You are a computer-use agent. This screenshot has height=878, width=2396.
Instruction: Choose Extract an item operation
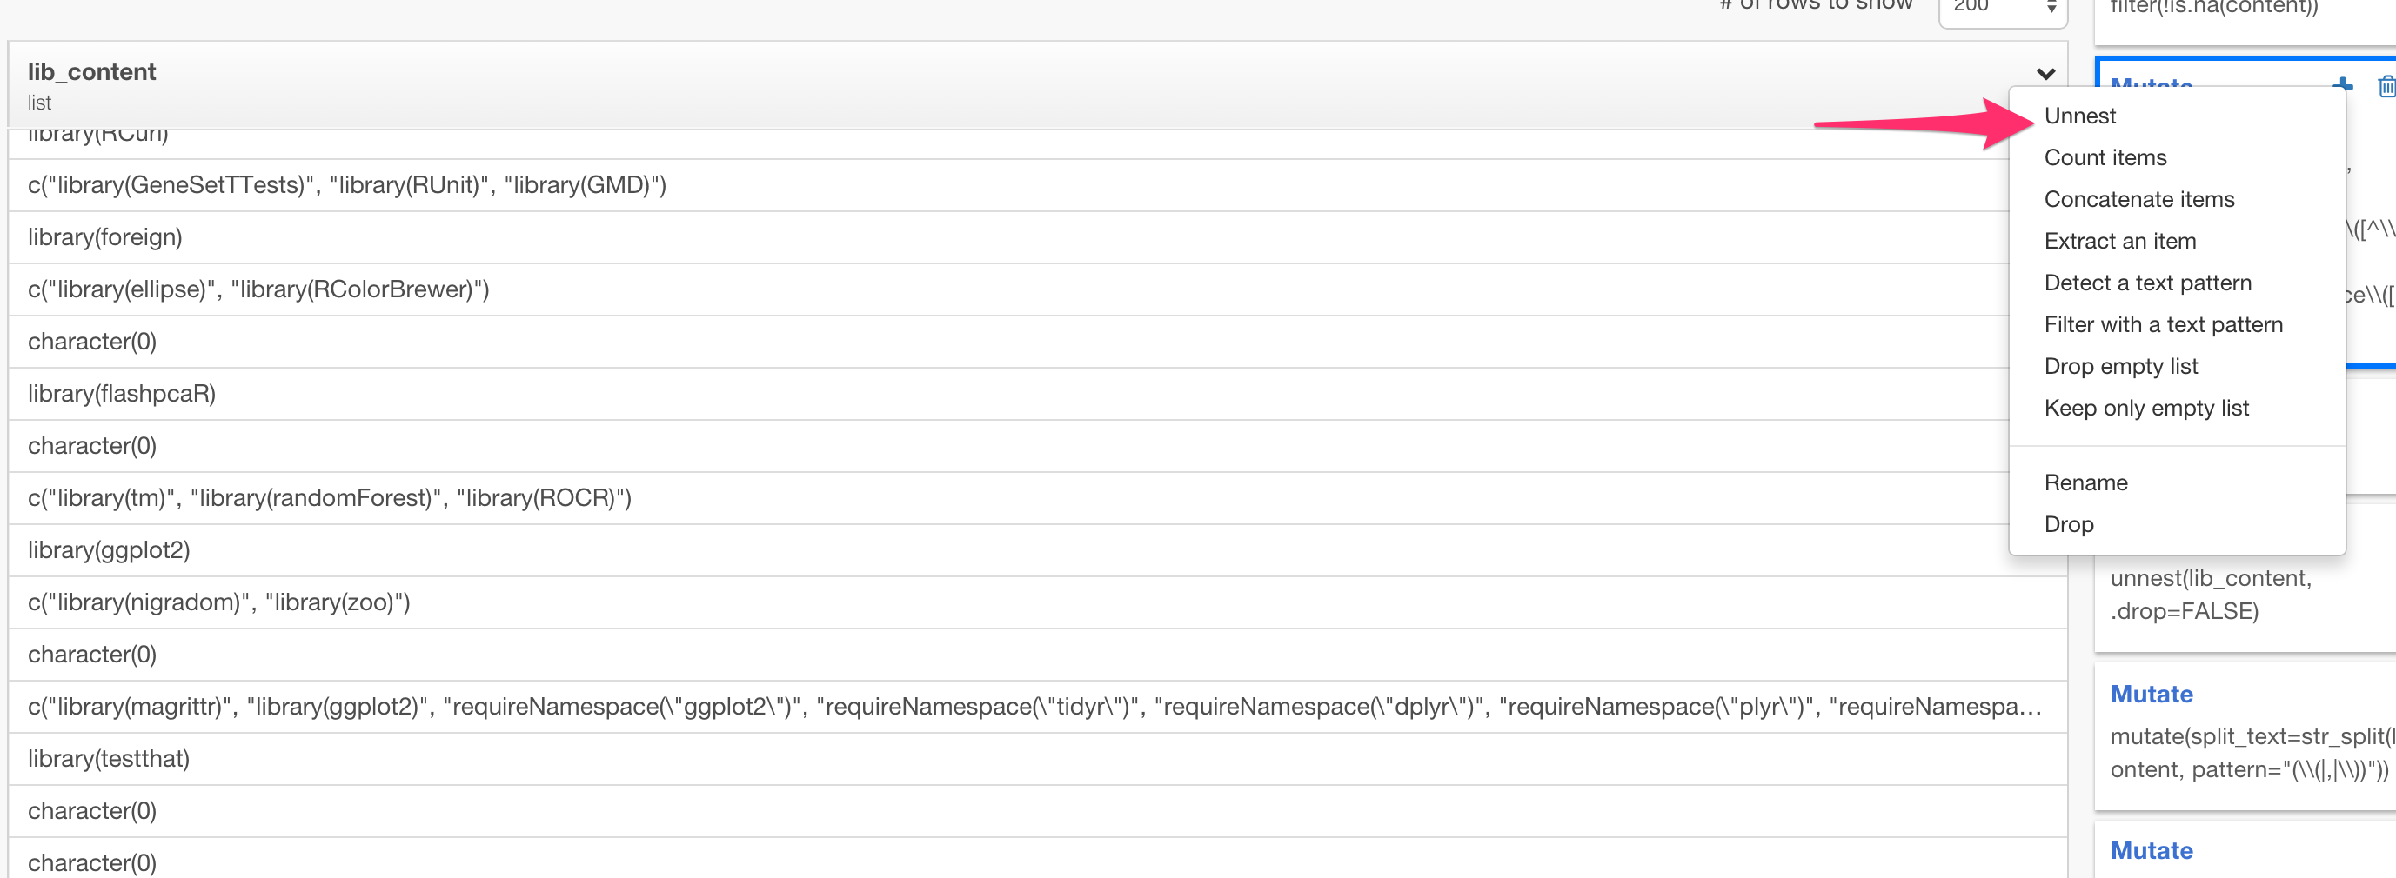coord(2119,241)
